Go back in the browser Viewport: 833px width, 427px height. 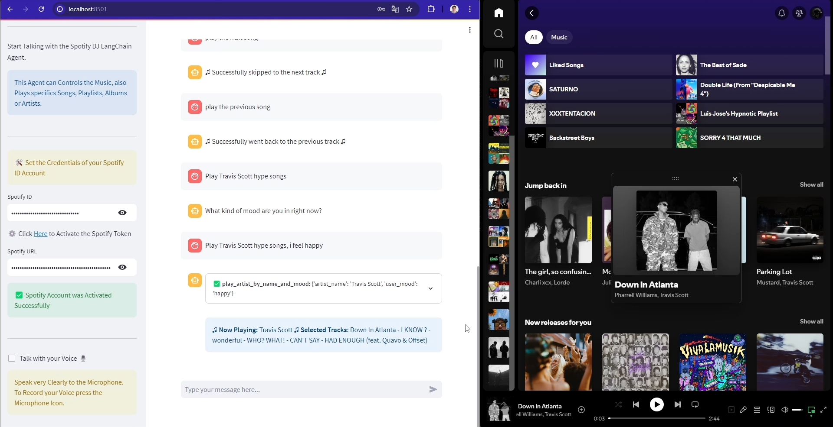(x=10, y=9)
